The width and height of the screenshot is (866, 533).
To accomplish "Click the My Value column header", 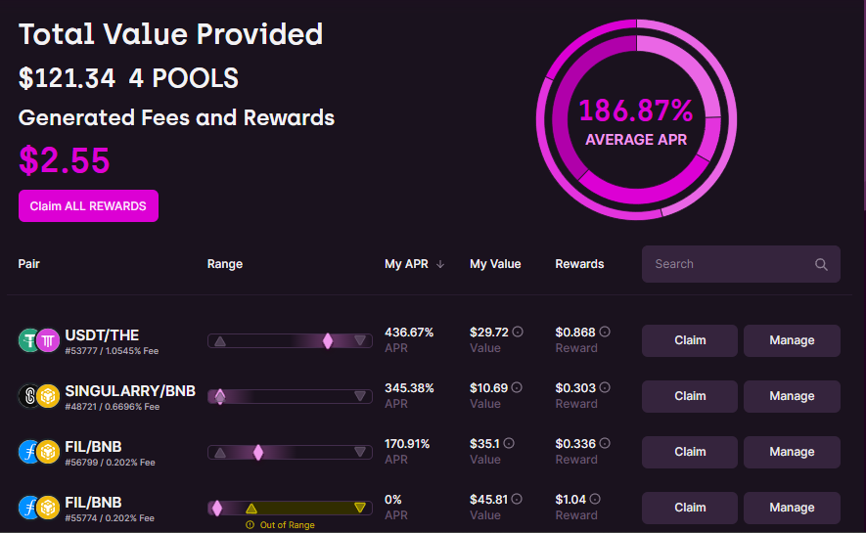I will (495, 264).
